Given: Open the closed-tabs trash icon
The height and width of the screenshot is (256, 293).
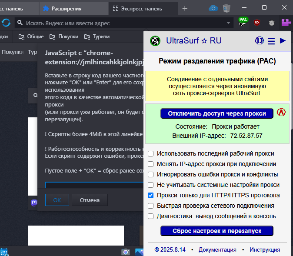Looking at the screenshot, I should tap(226, 9).
